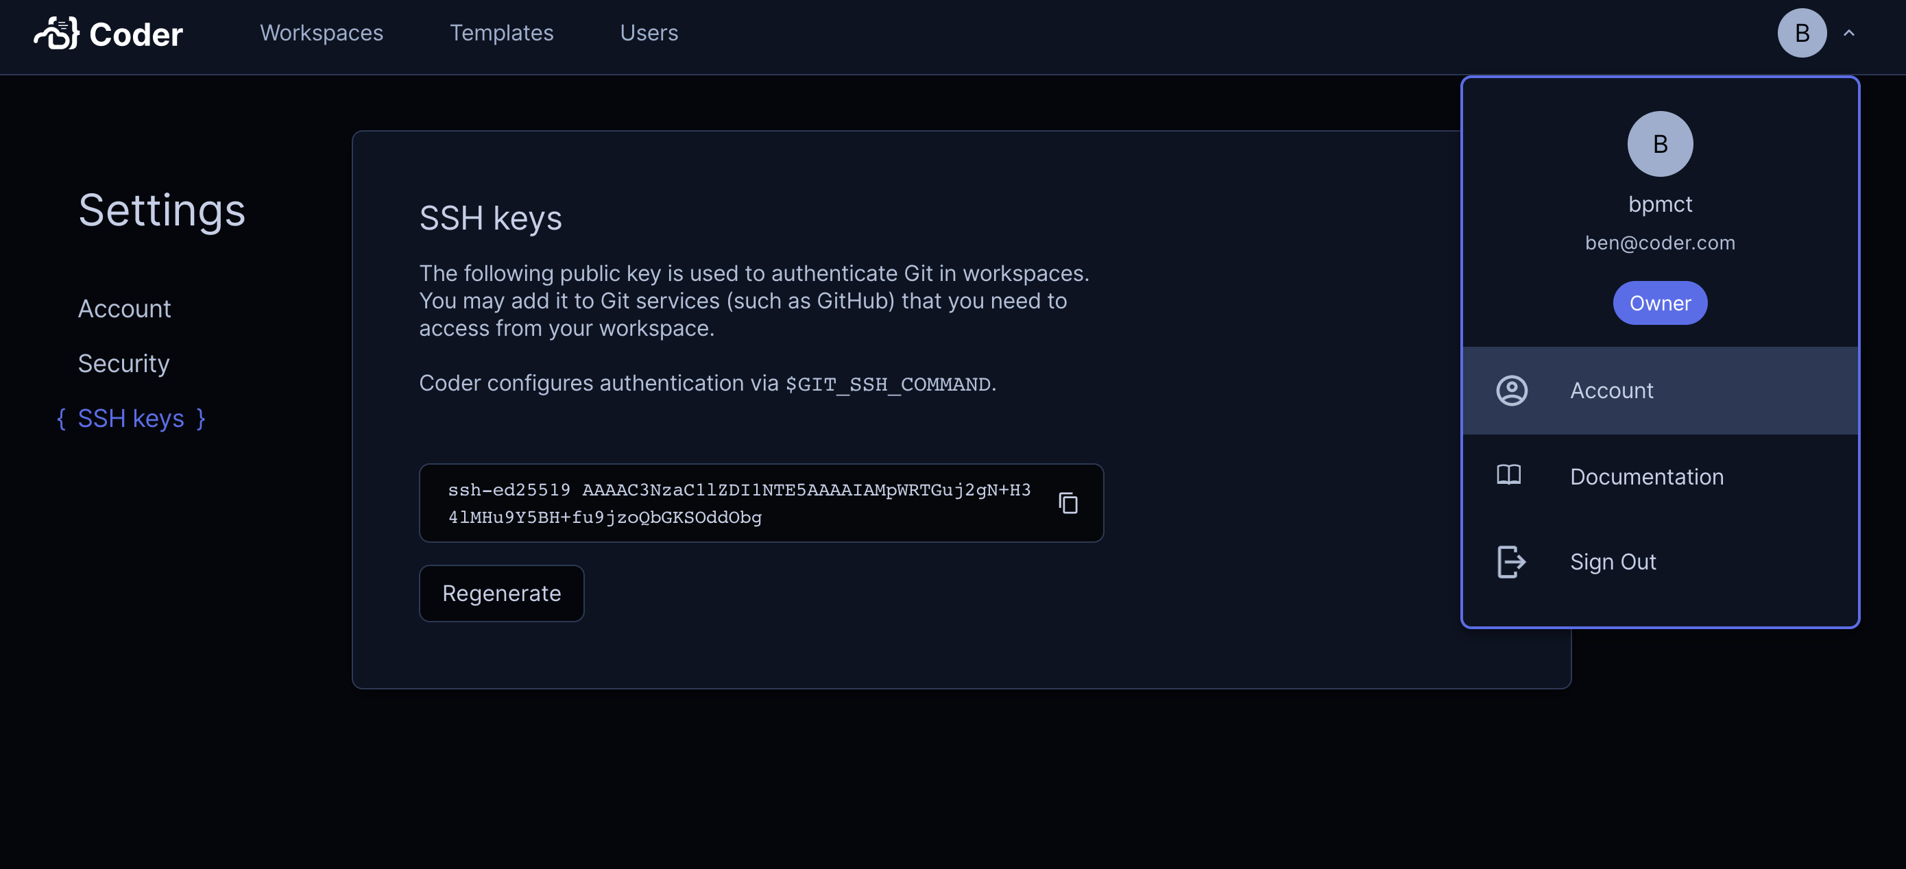Click the exit icon beside Sign Out
Image resolution: width=1906 pixels, height=869 pixels.
(x=1510, y=561)
